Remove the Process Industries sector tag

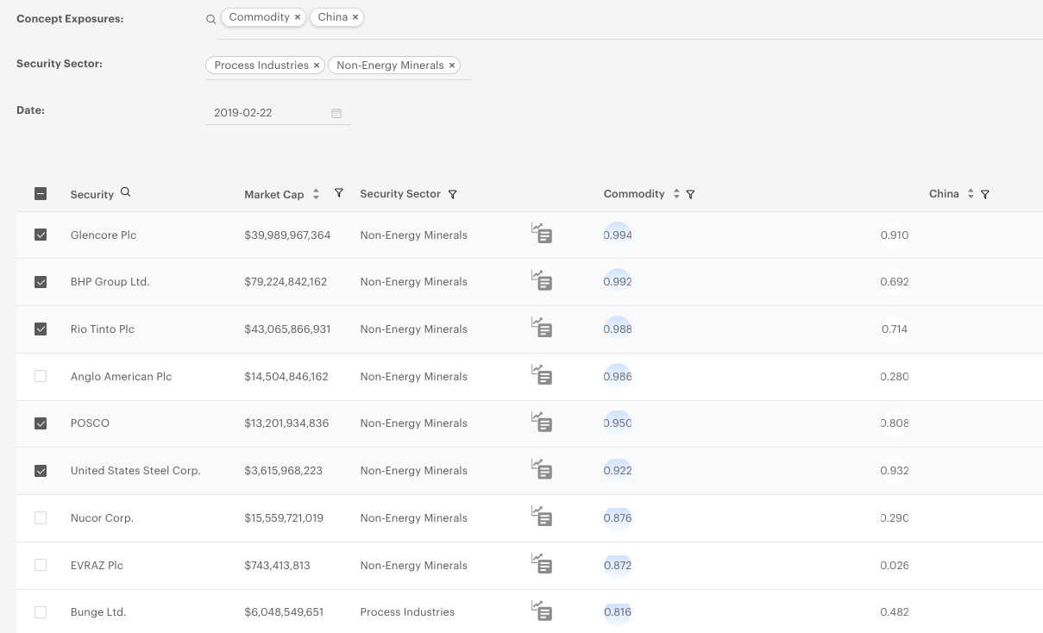[x=317, y=66]
